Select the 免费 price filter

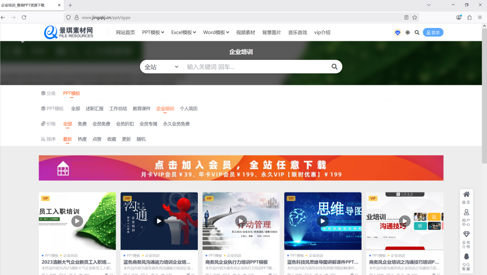(x=82, y=124)
